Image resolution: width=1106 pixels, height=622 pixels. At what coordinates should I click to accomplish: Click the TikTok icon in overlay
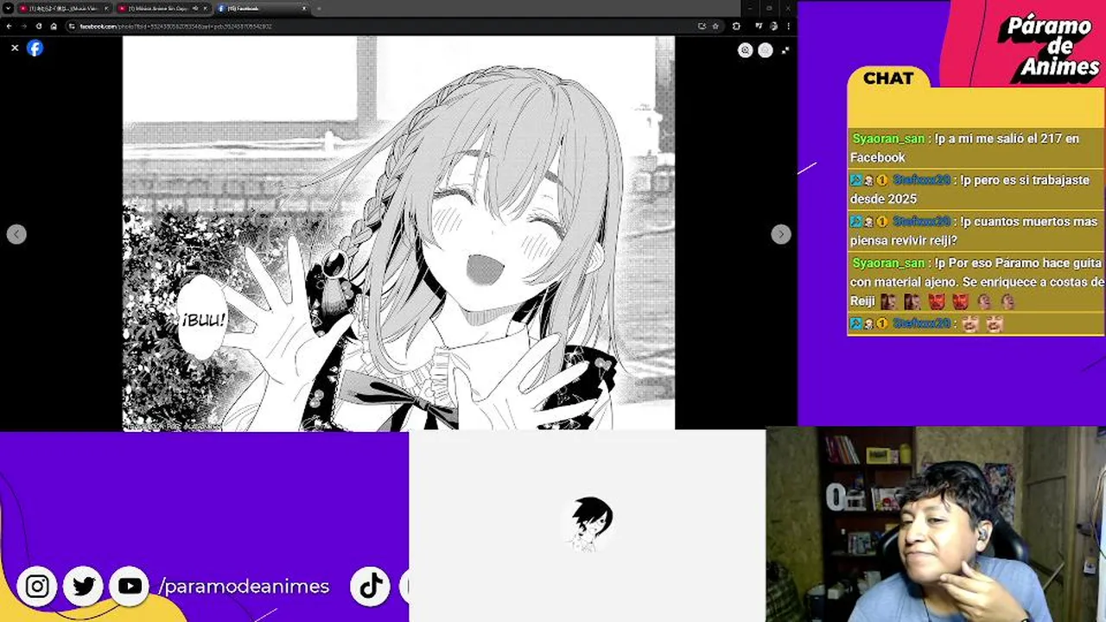pos(371,587)
